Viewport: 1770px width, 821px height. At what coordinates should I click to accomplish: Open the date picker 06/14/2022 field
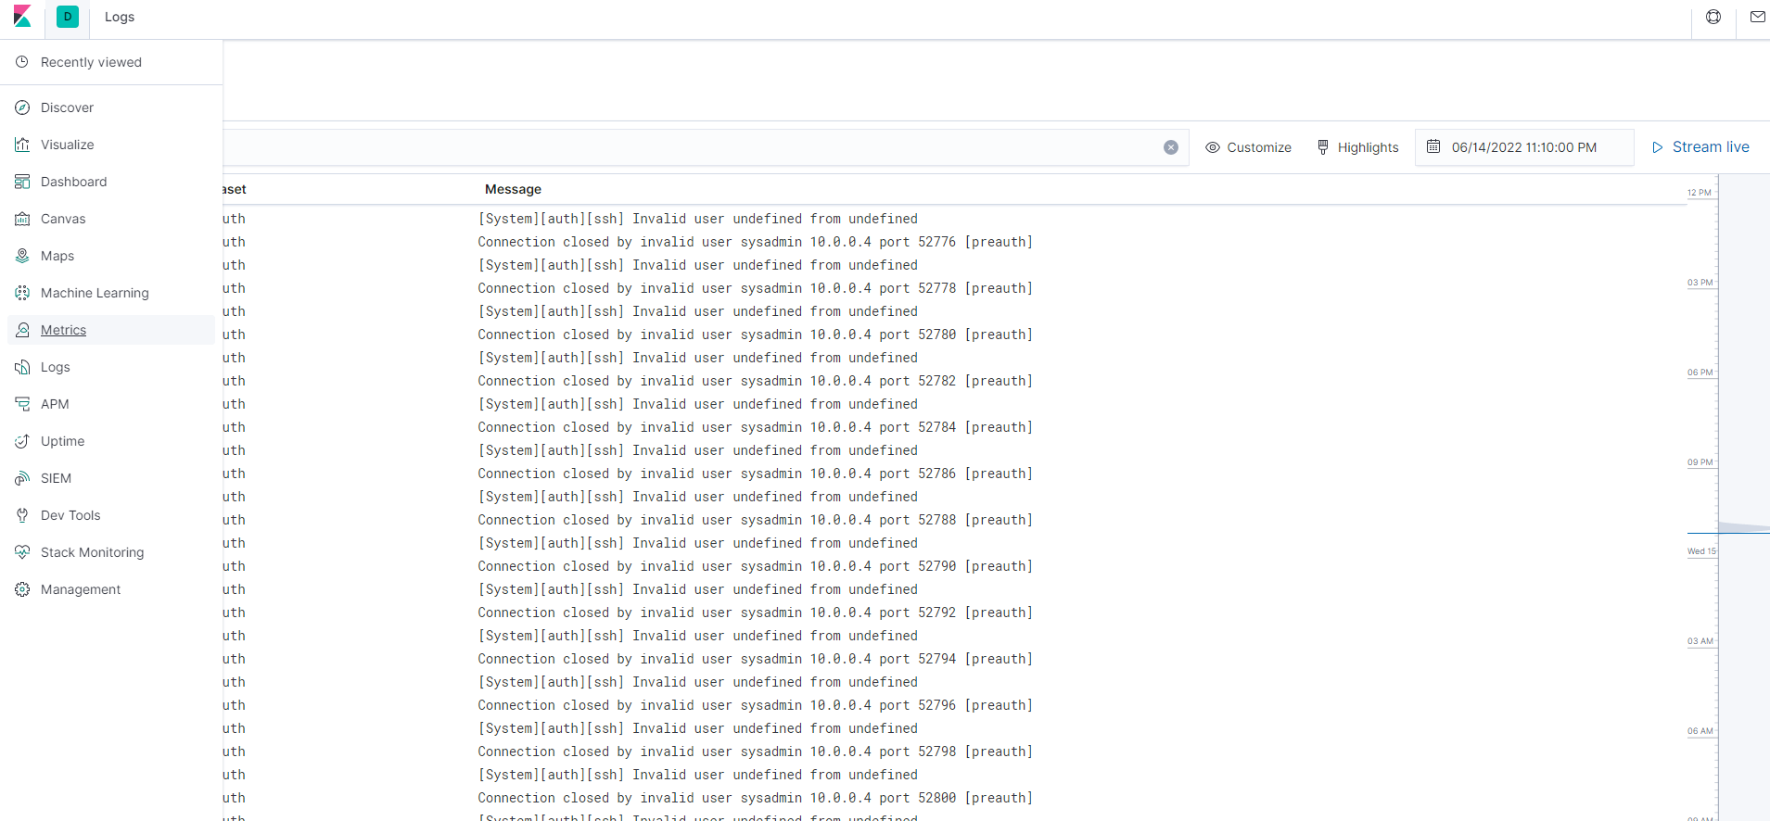[x=1523, y=147]
